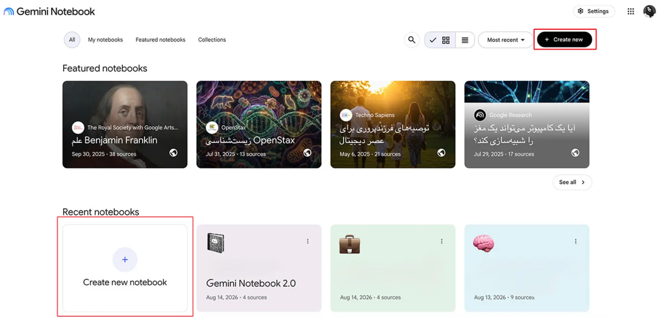The height and width of the screenshot is (317, 657).
Task: Open the Settings button
Action: pyautogui.click(x=594, y=11)
